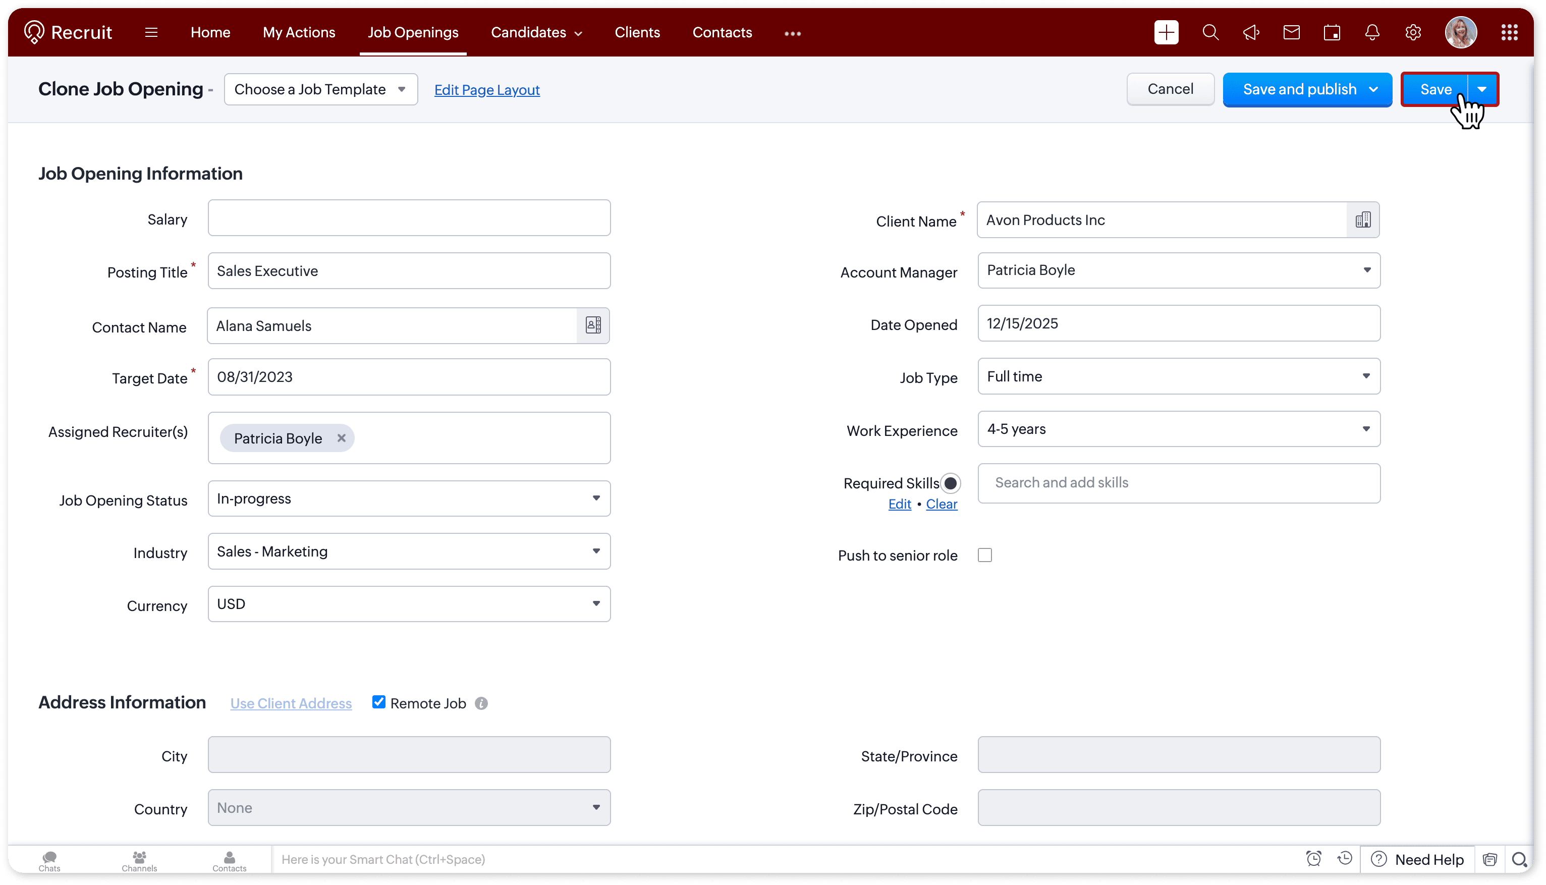Image resolution: width=1546 pixels, height=885 pixels.
Task: Click the plus quick-create icon
Action: 1166,32
